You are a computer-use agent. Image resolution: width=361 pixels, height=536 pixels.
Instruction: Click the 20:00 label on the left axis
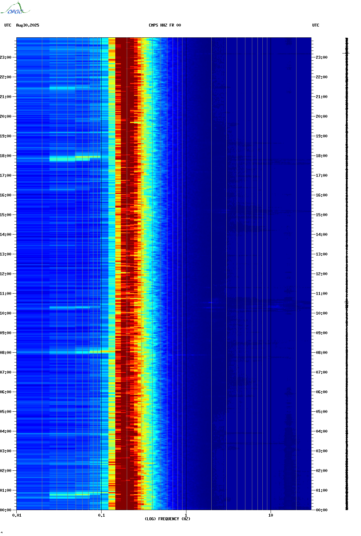pyautogui.click(x=6, y=116)
